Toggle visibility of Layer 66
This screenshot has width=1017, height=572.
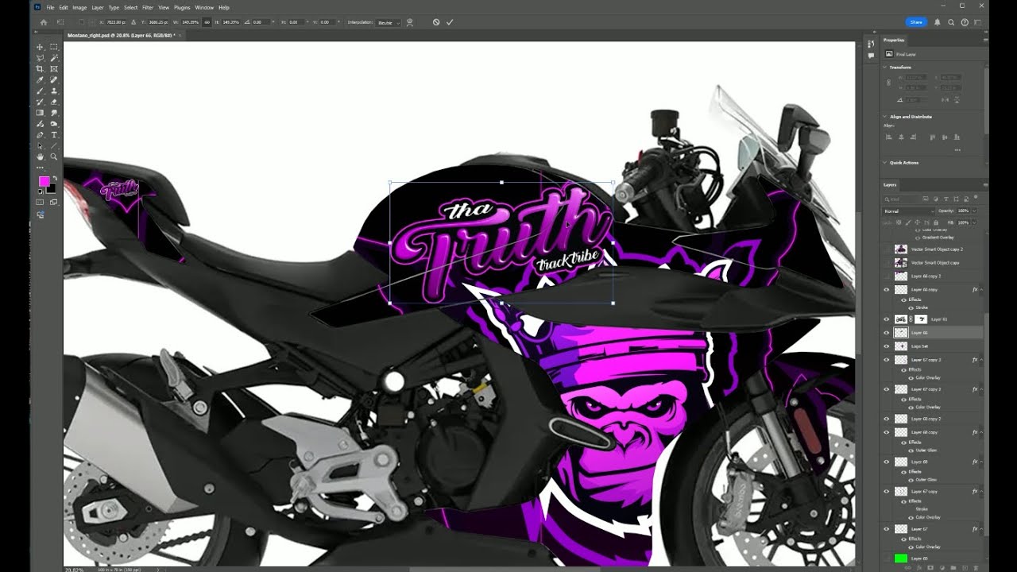[x=887, y=333]
